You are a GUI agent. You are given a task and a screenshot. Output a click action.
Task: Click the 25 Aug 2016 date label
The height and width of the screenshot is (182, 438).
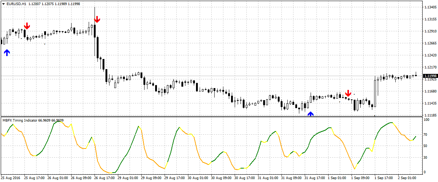[11, 178]
